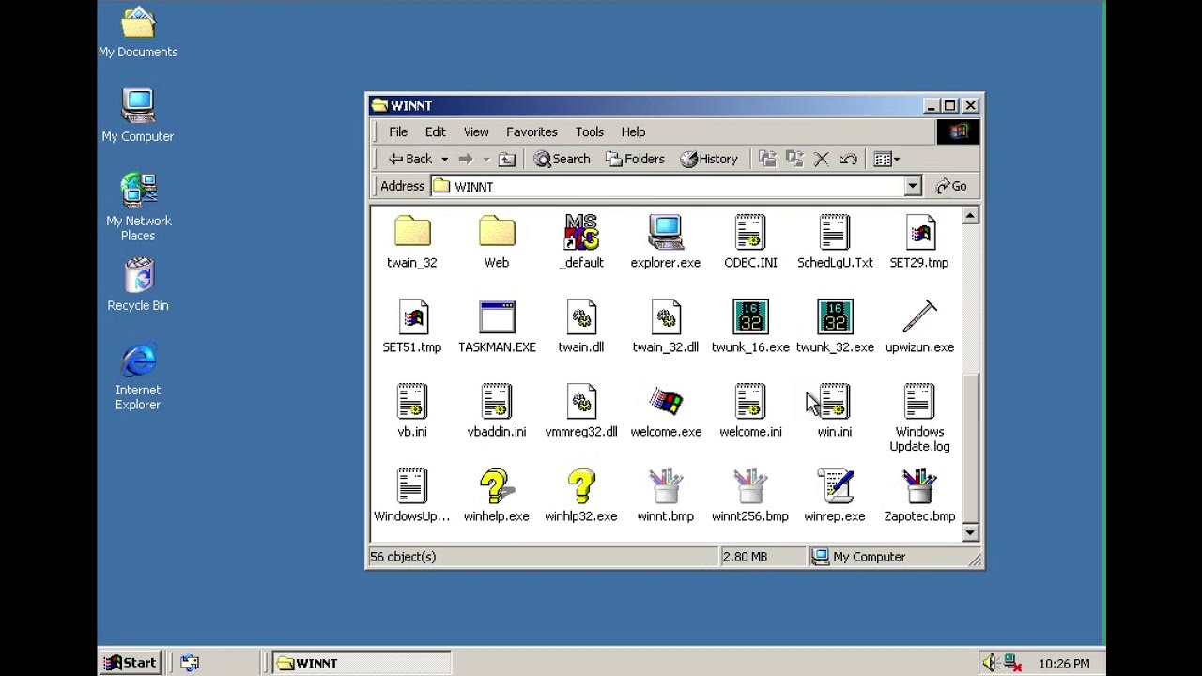The height and width of the screenshot is (676, 1202).
Task: Select Internet Explorer desktop icon
Action: 138,361
